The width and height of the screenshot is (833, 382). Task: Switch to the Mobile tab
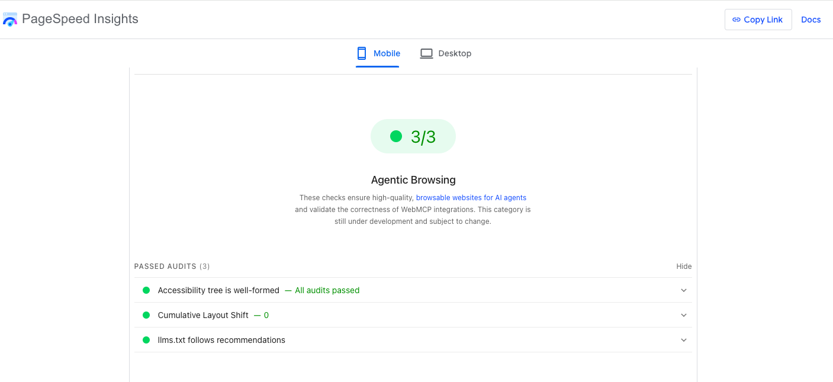point(378,53)
